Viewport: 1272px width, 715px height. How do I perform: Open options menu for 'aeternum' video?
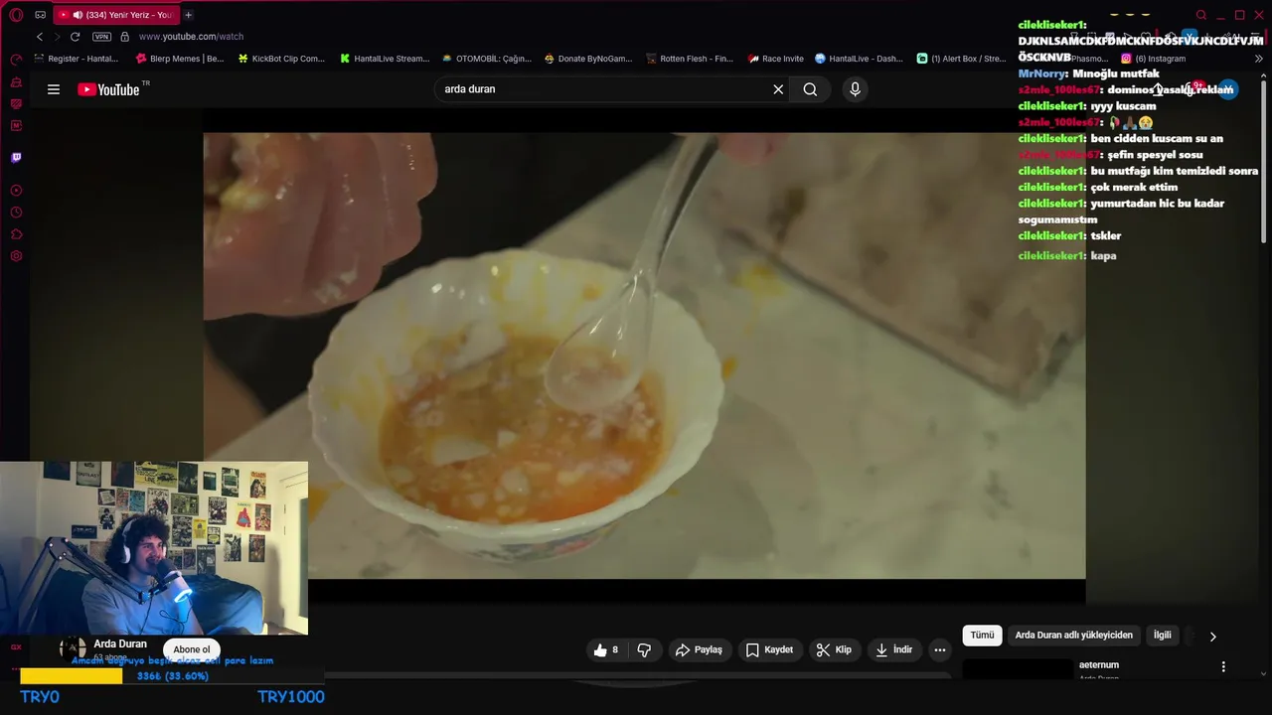click(1223, 667)
